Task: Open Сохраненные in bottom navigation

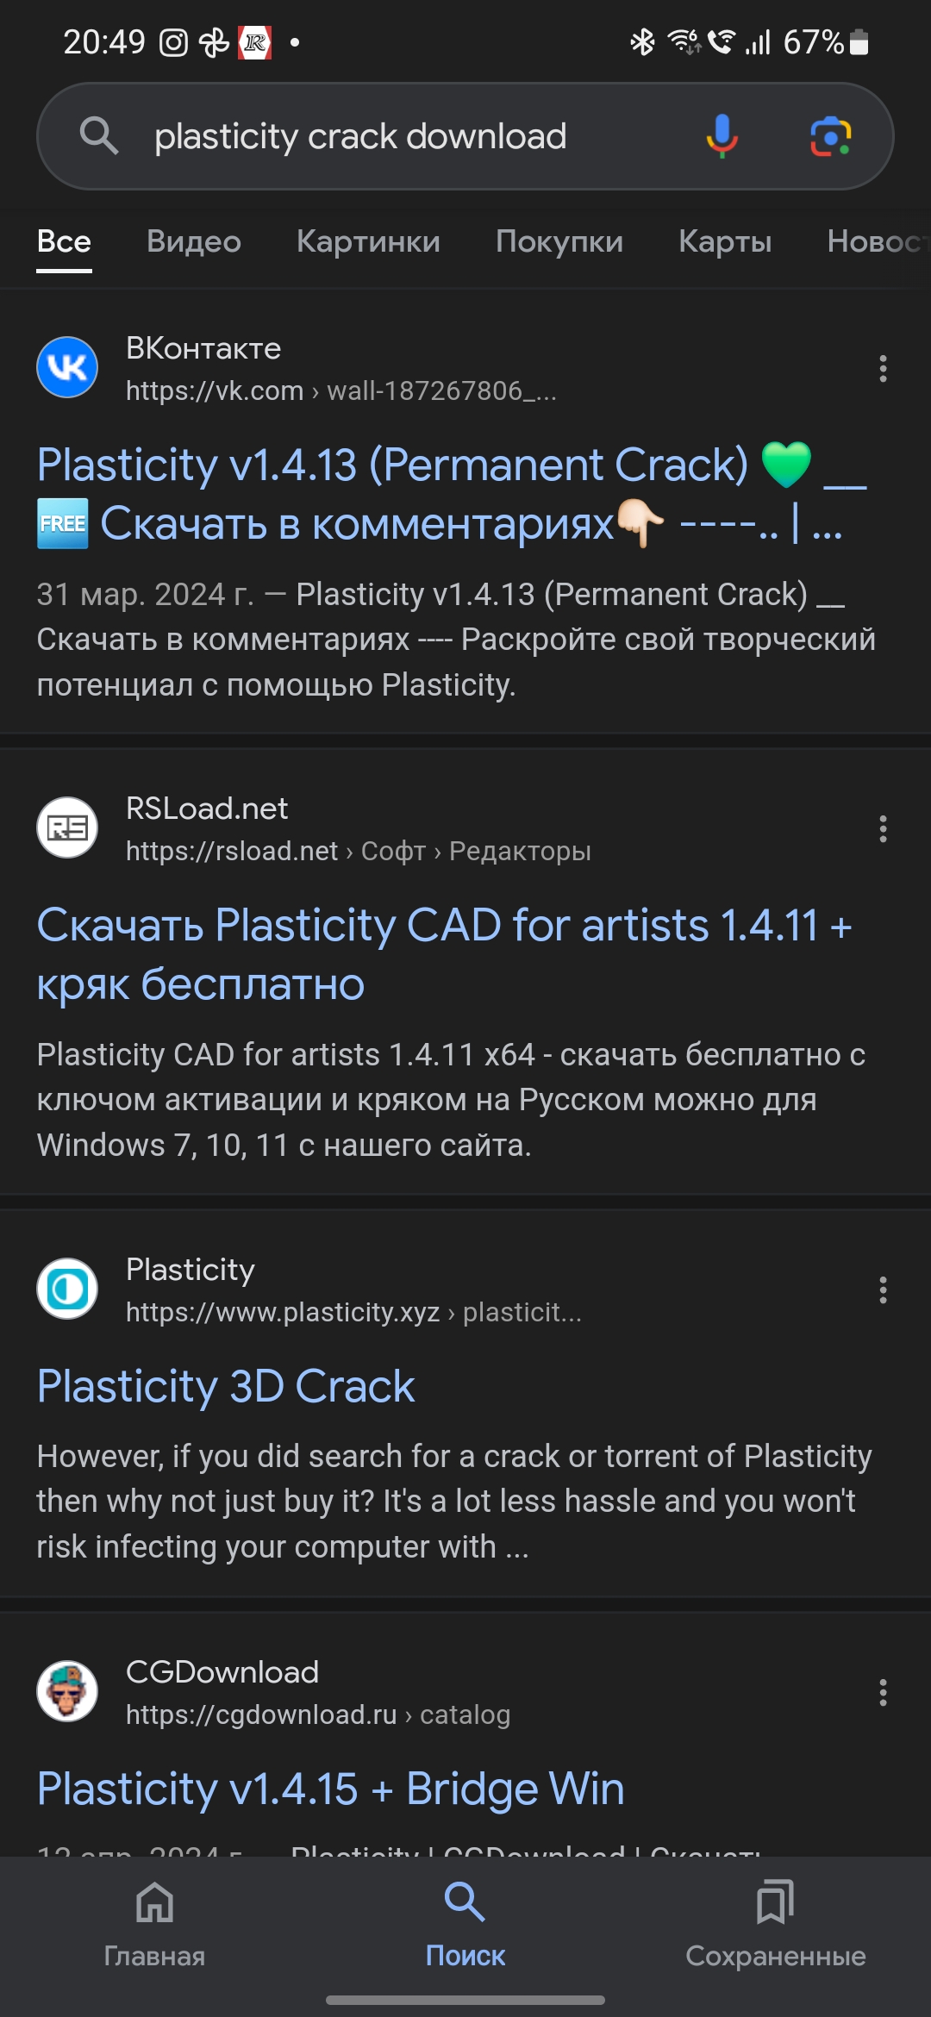Action: pos(775,1922)
